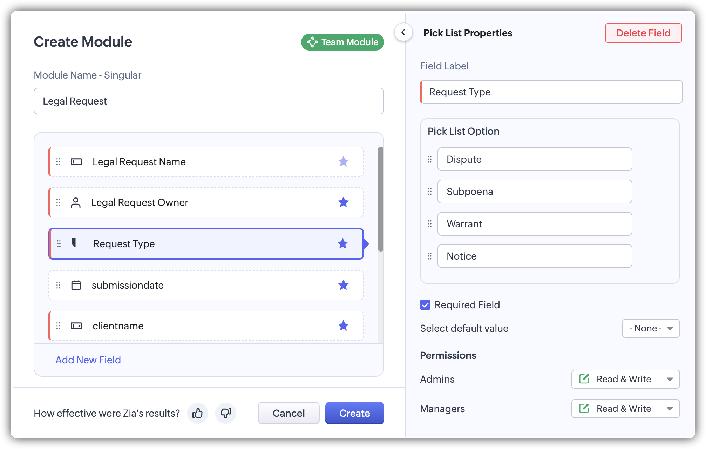
Task: Click drag handle on submissiondate field
Action: (58, 285)
